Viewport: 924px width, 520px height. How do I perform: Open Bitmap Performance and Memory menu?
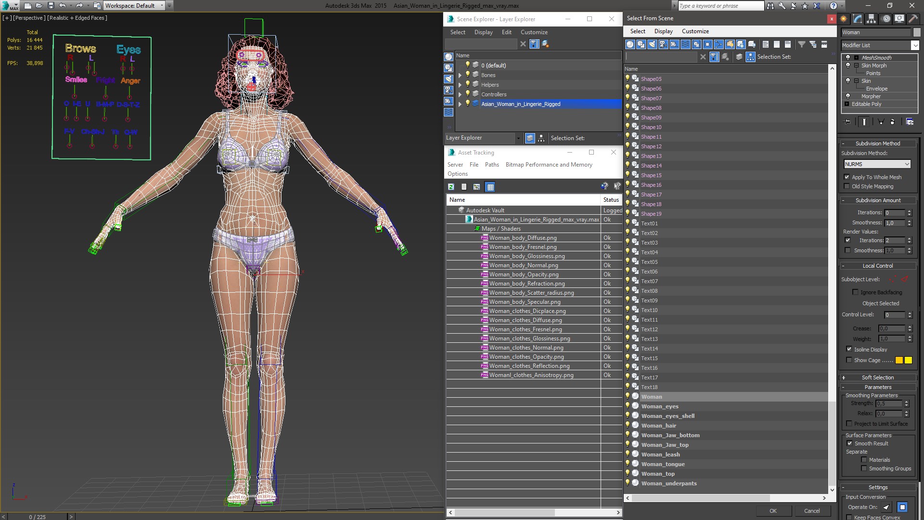(x=549, y=165)
